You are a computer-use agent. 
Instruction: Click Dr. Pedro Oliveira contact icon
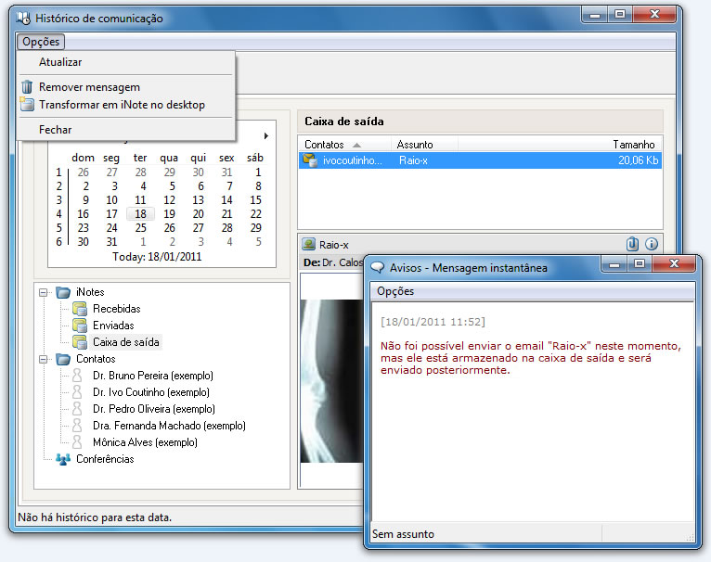click(x=77, y=409)
